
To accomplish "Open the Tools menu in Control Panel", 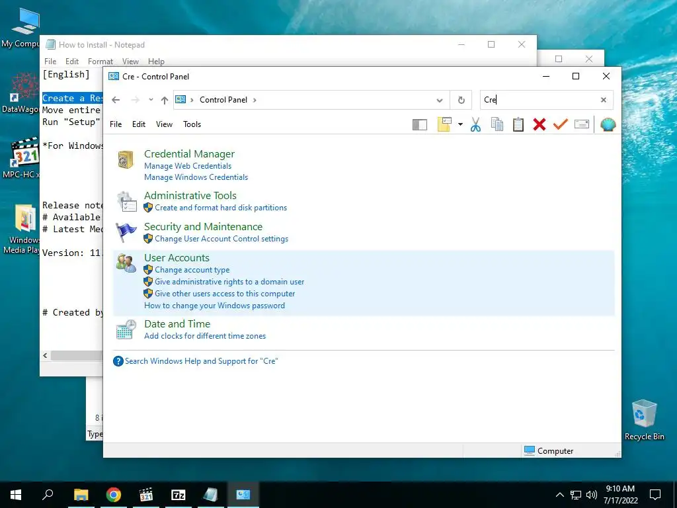I will [192, 124].
